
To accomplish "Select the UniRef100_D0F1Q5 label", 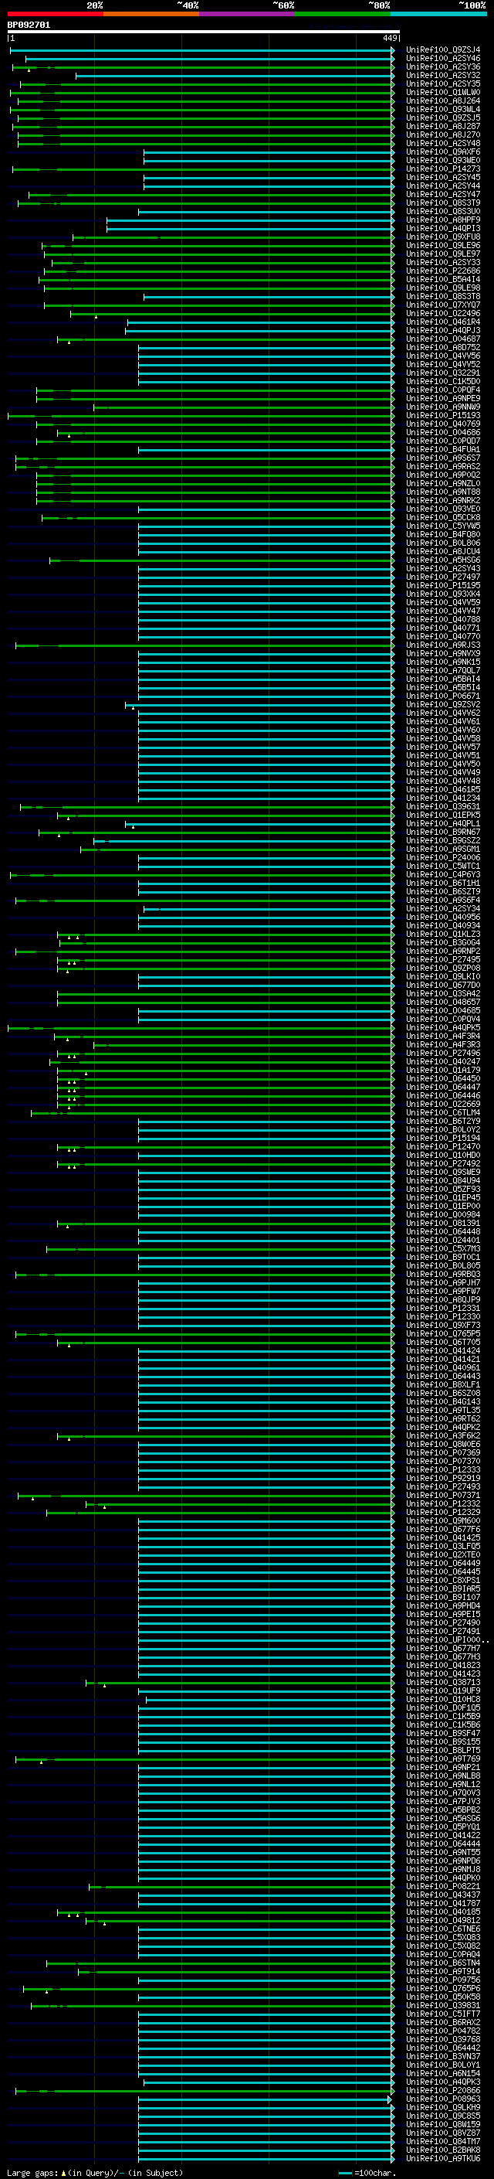I will [443, 1707].
